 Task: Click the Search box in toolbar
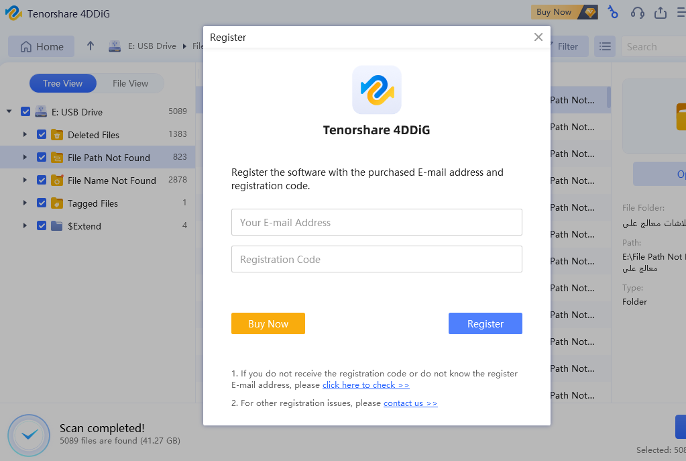(654, 46)
